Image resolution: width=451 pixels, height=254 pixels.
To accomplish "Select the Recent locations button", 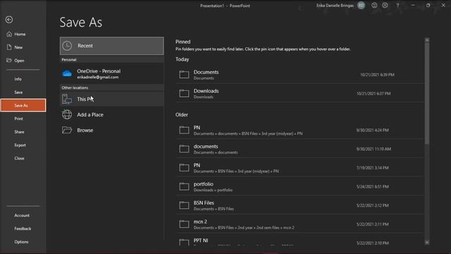I will point(111,46).
